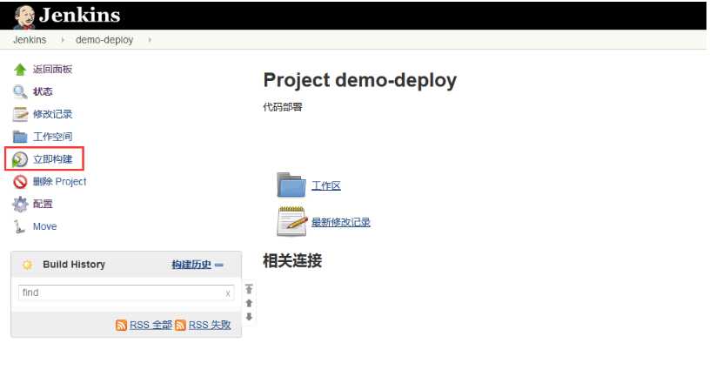Click the 相关连接 heading

[x=292, y=260]
